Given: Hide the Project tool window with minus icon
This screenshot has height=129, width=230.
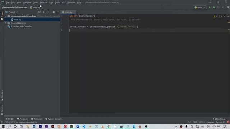Looking at the screenshot, I should click(58, 12).
